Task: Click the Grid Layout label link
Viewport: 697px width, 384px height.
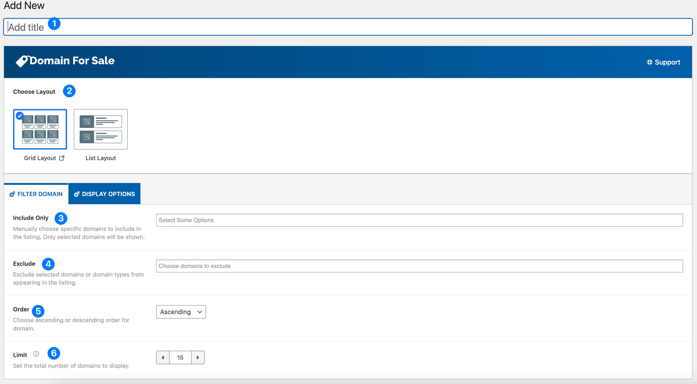Action: click(39, 158)
